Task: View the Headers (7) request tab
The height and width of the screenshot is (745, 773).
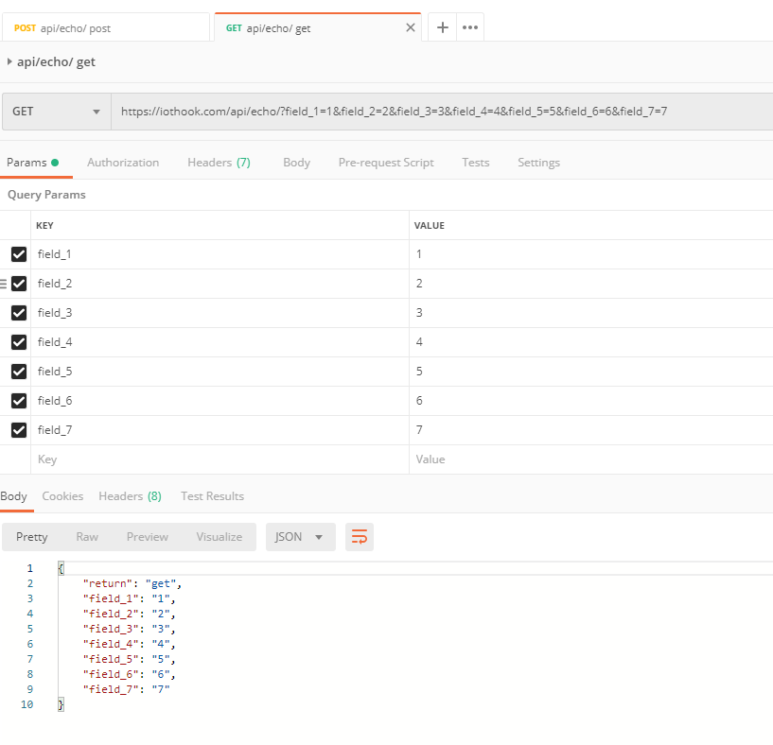Action: (219, 162)
